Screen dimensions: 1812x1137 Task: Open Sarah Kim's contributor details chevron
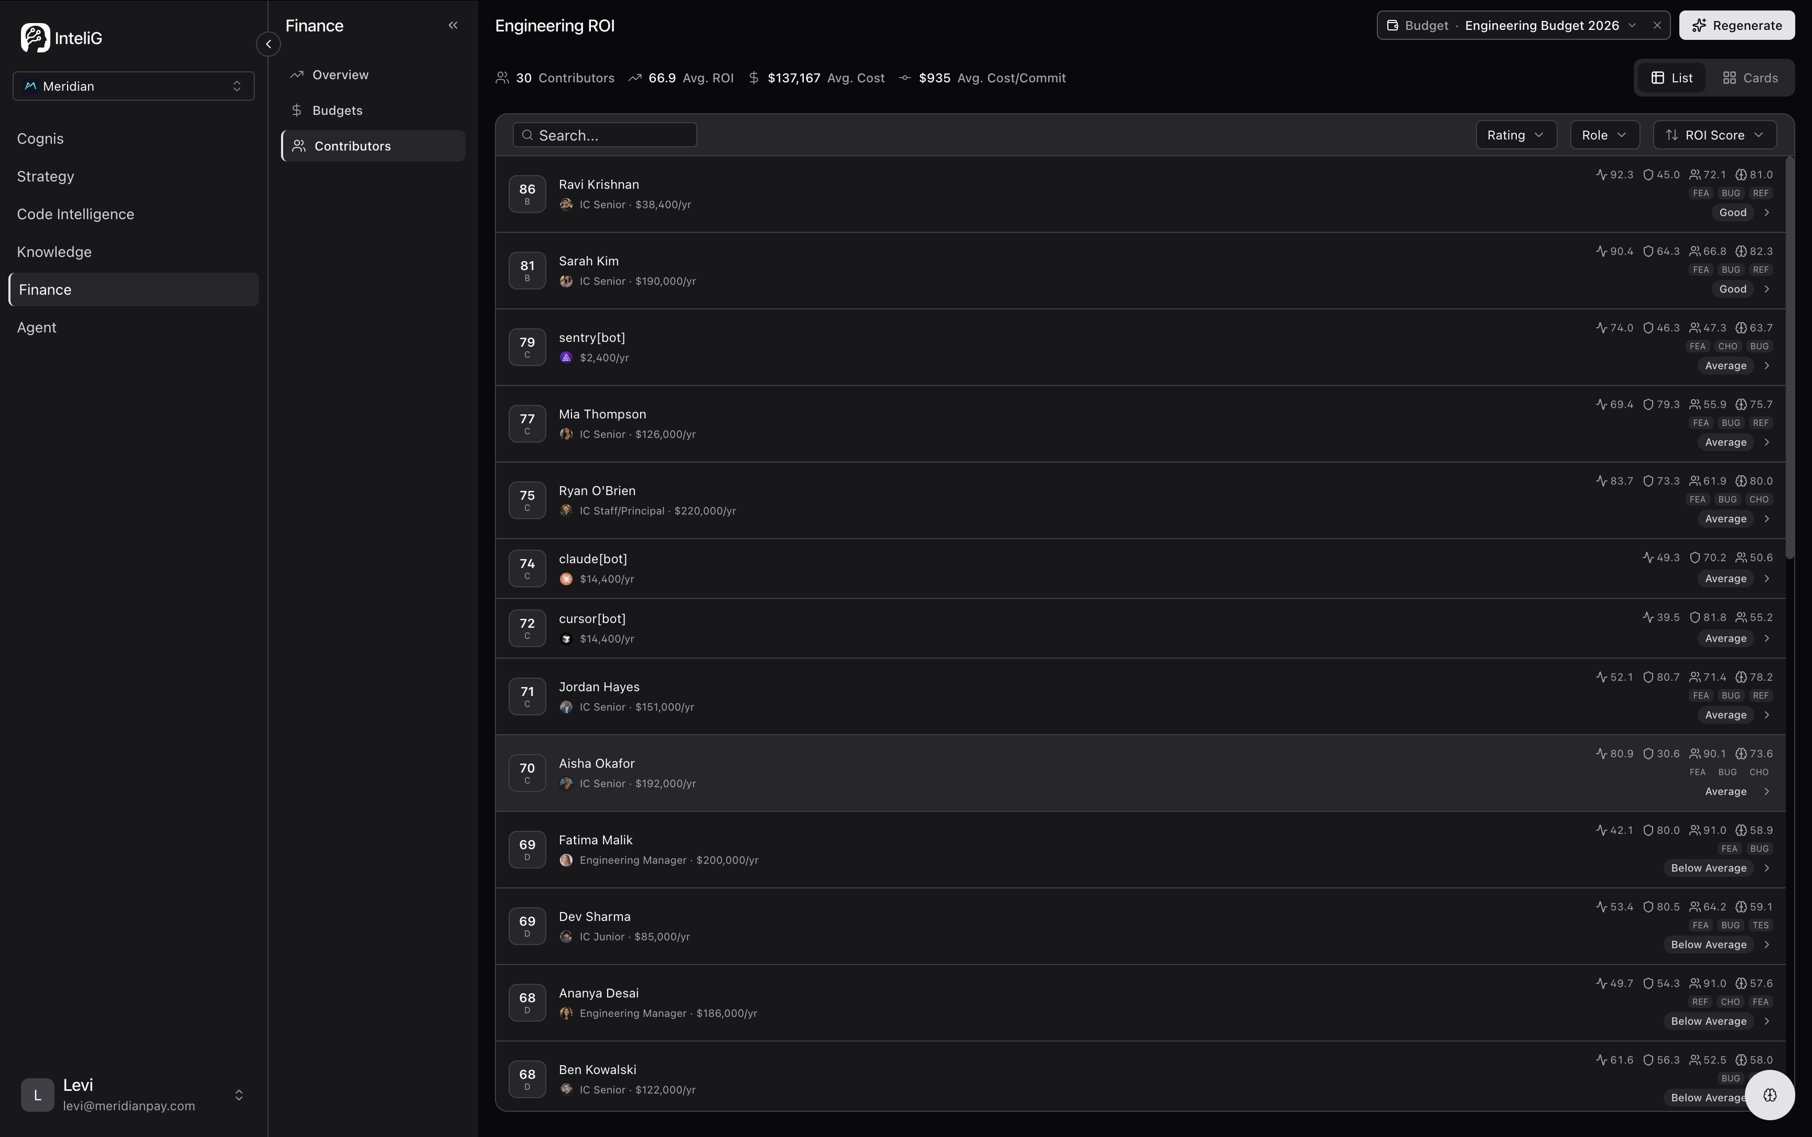(1767, 289)
